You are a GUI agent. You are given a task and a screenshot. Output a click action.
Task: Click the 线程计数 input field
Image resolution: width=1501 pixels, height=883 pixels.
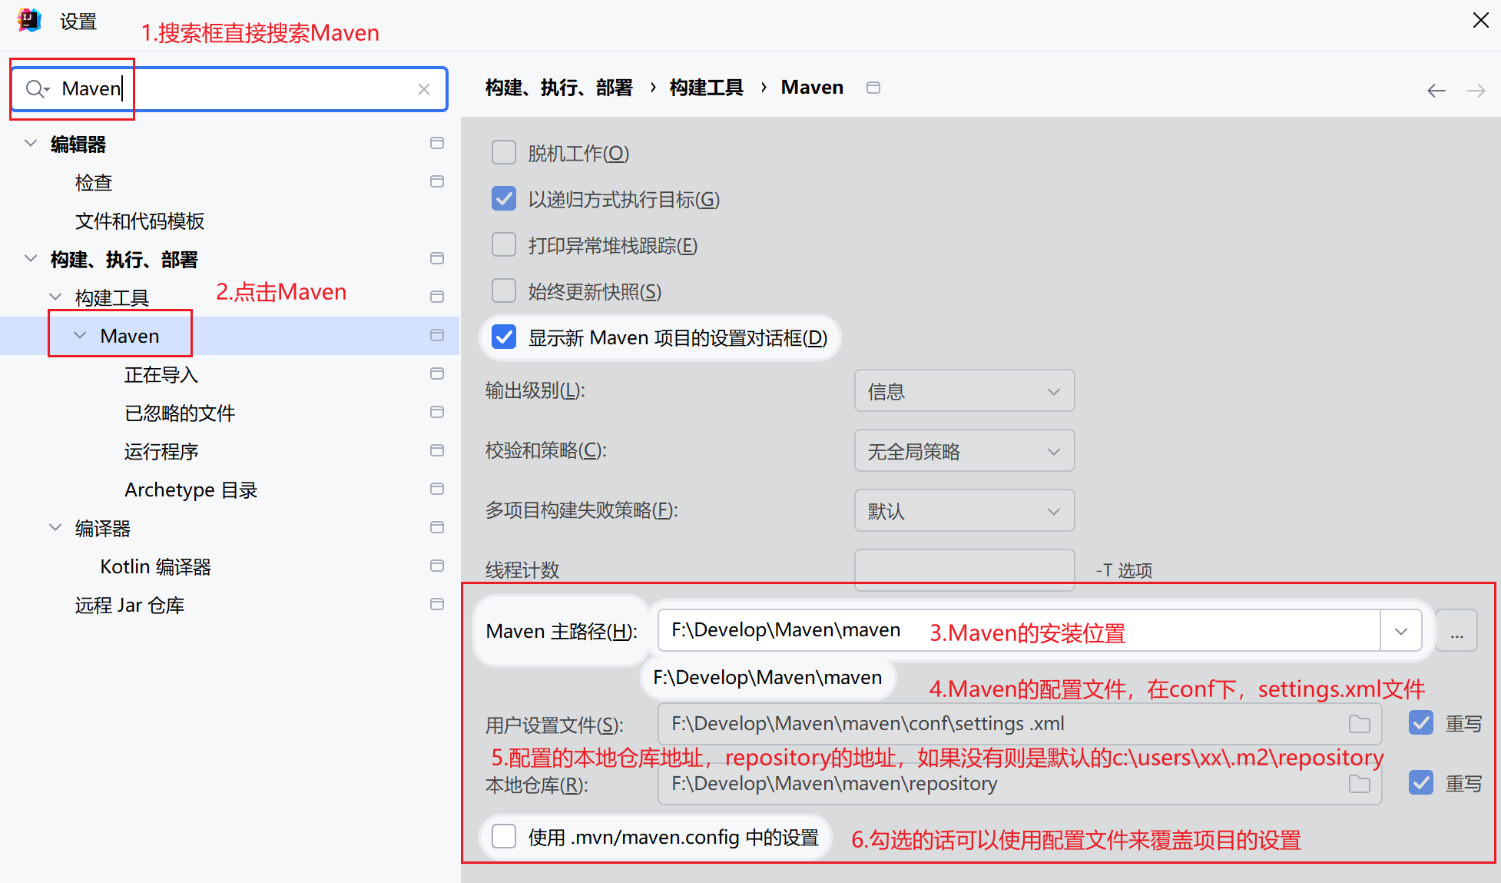(964, 570)
